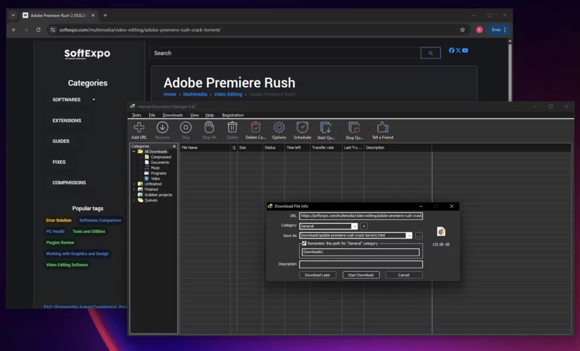This screenshot has width=580, height=351.
Task: Open the Category dropdown in Download File Info
Action: click(x=355, y=226)
